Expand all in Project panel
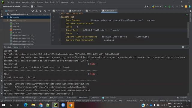Image resolution: width=192 pixels, height=108 pixels. tap(37, 11)
